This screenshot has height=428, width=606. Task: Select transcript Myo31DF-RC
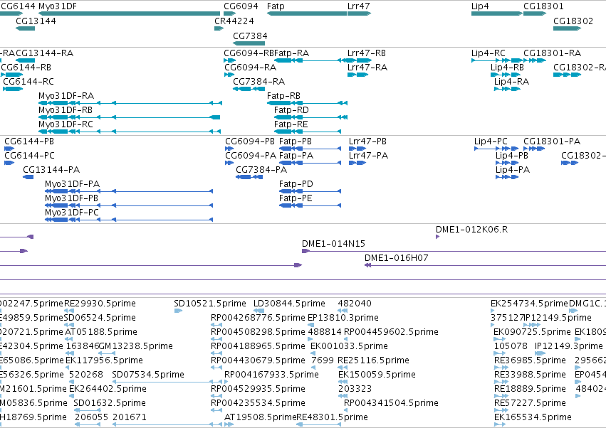click(130, 132)
